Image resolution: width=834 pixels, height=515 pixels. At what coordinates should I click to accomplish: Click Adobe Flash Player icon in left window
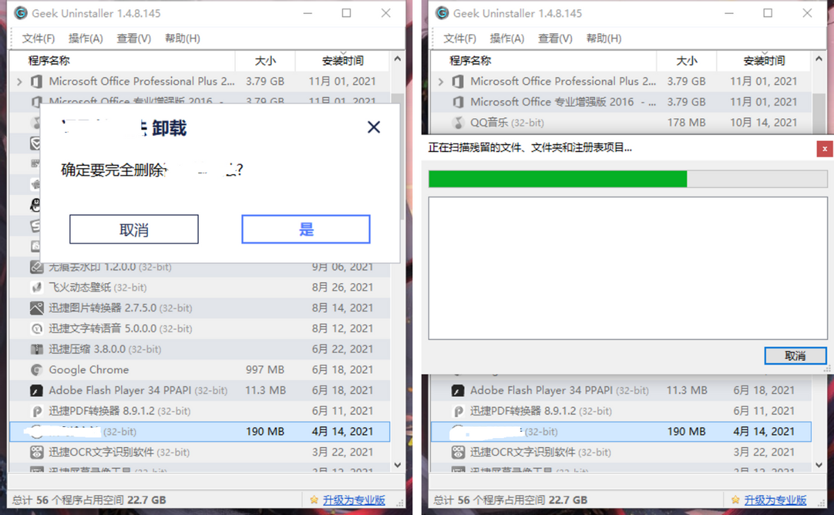(37, 391)
